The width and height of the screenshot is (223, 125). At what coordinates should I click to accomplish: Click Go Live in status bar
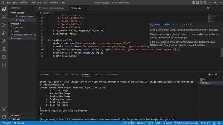(206, 123)
